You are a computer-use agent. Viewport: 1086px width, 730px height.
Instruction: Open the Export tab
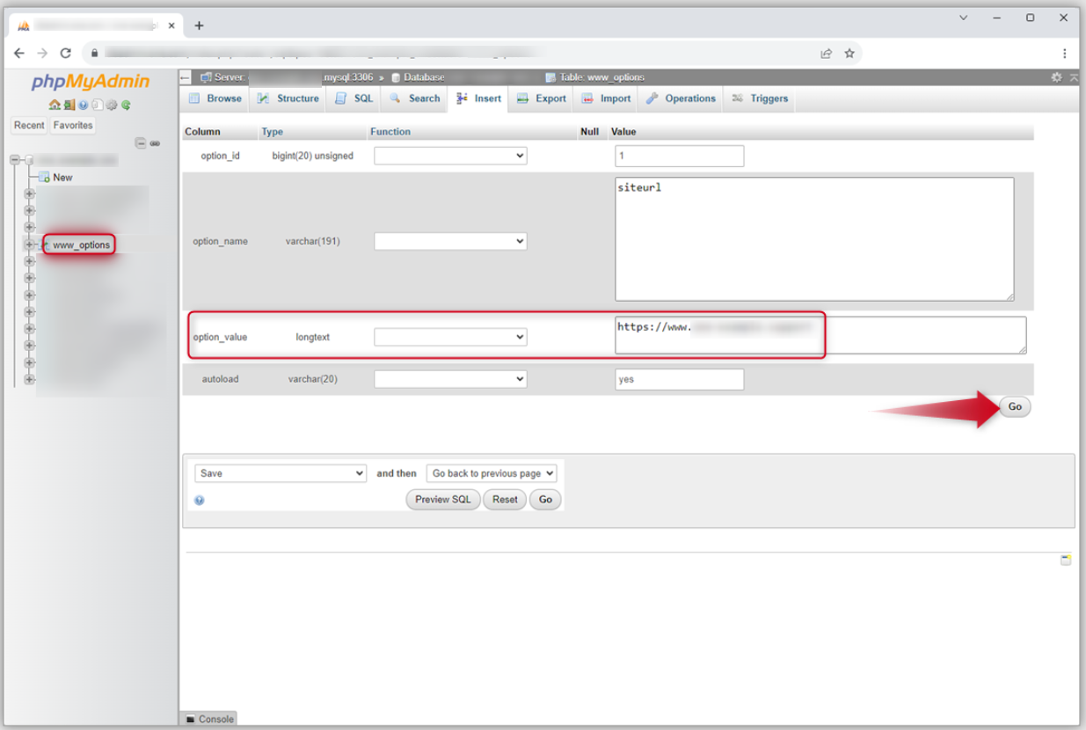click(x=542, y=99)
